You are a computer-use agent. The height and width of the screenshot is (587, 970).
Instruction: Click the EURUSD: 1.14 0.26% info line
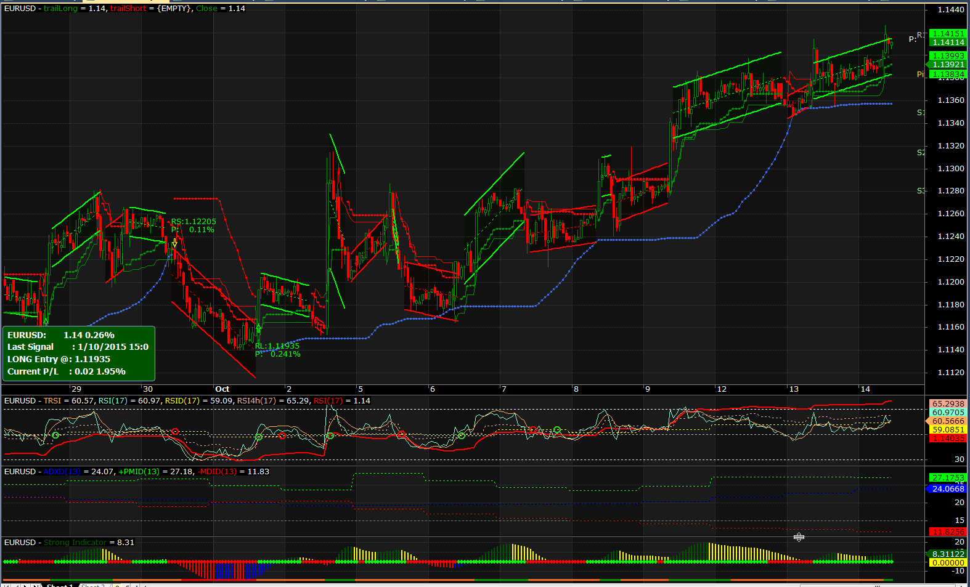click(x=61, y=336)
